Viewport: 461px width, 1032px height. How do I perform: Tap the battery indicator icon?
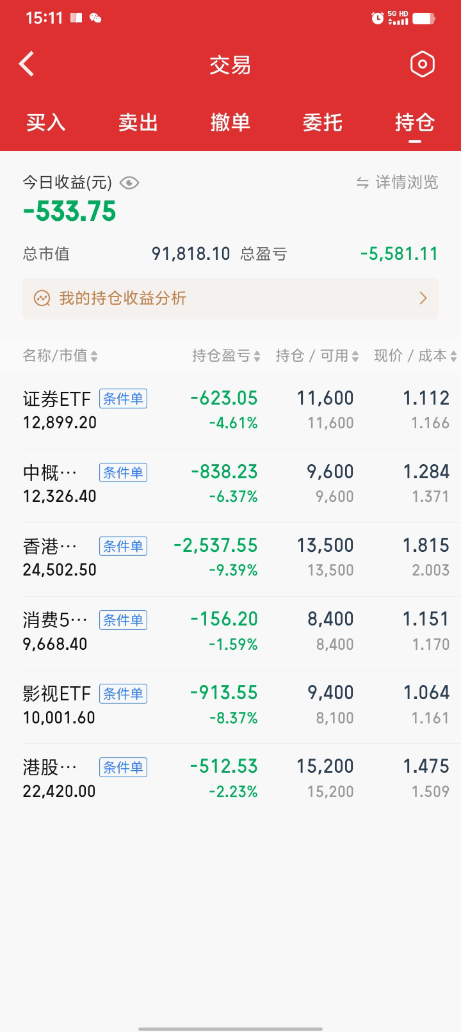424,18
